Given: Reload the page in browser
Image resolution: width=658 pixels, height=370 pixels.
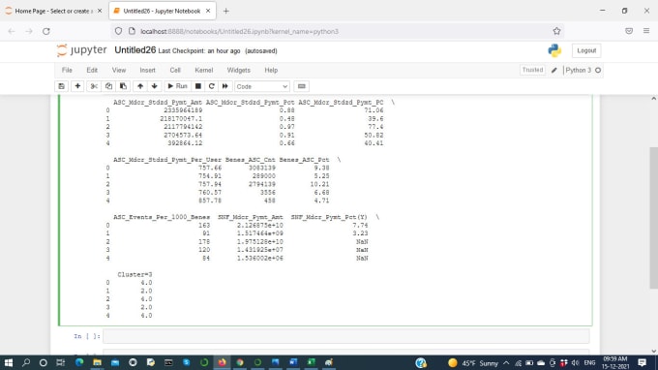Looking at the screenshot, I should 46,31.
